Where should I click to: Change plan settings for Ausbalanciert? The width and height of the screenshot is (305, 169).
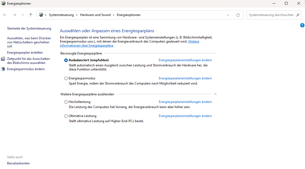click(185, 60)
